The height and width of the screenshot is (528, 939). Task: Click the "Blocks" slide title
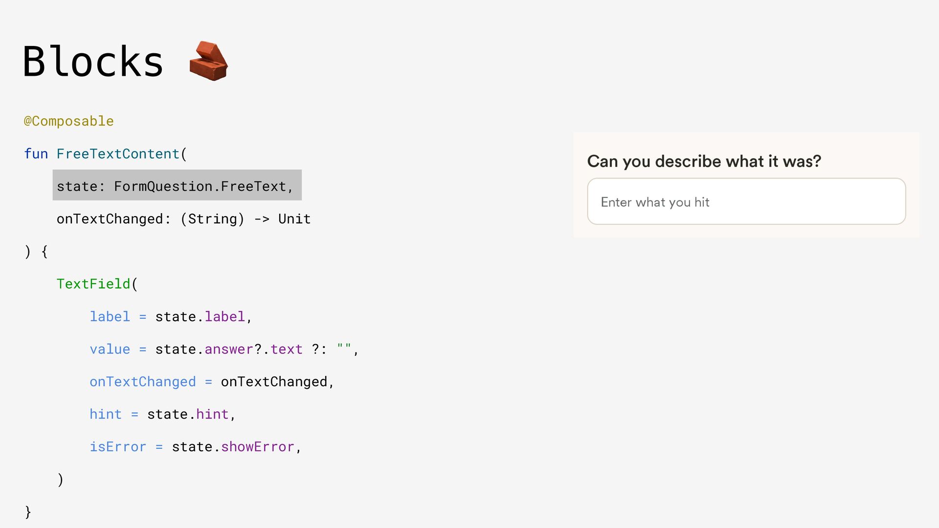(x=93, y=62)
